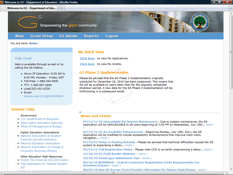The height and width of the screenshot is (175, 233).
Task: Click the vertical scrollbar up arrow
Action: [231, 13]
